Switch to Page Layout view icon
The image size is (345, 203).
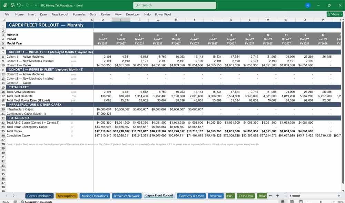(x=292, y=202)
